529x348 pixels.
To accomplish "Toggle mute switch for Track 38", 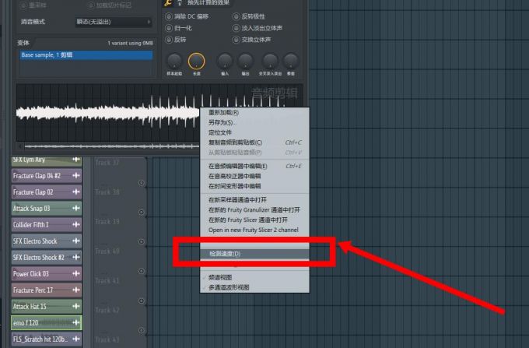I will pos(142,213).
